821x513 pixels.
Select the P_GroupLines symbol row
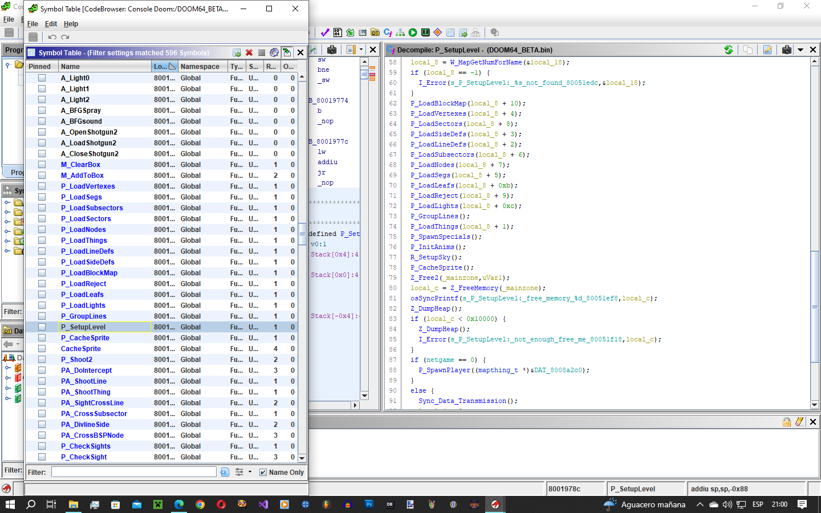161,316
